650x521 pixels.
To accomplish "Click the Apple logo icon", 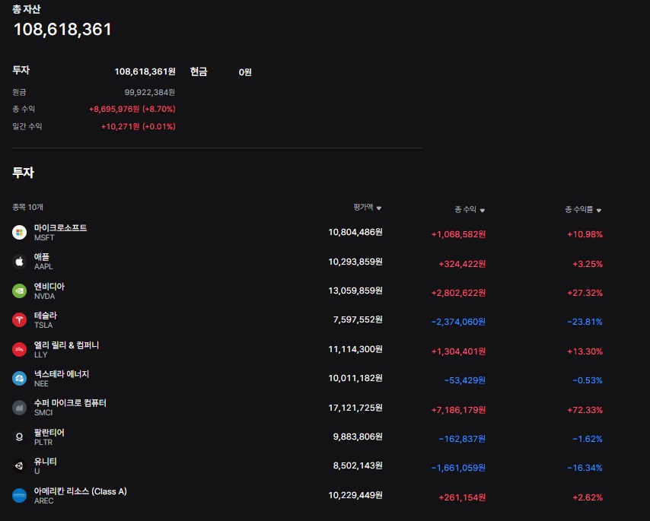I will pyautogui.click(x=19, y=262).
